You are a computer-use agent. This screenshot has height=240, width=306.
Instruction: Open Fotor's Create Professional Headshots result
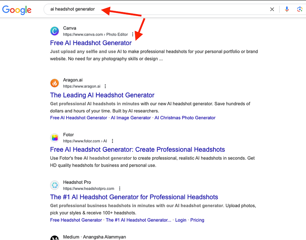point(137,149)
